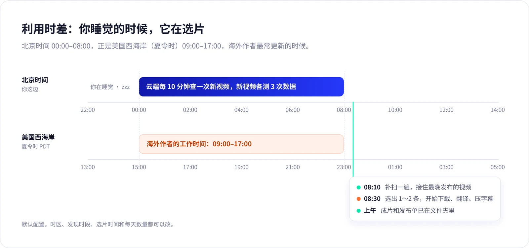Click the orange dot beside "08:30"
Image resolution: width=529 pixels, height=248 pixels.
coord(358,199)
